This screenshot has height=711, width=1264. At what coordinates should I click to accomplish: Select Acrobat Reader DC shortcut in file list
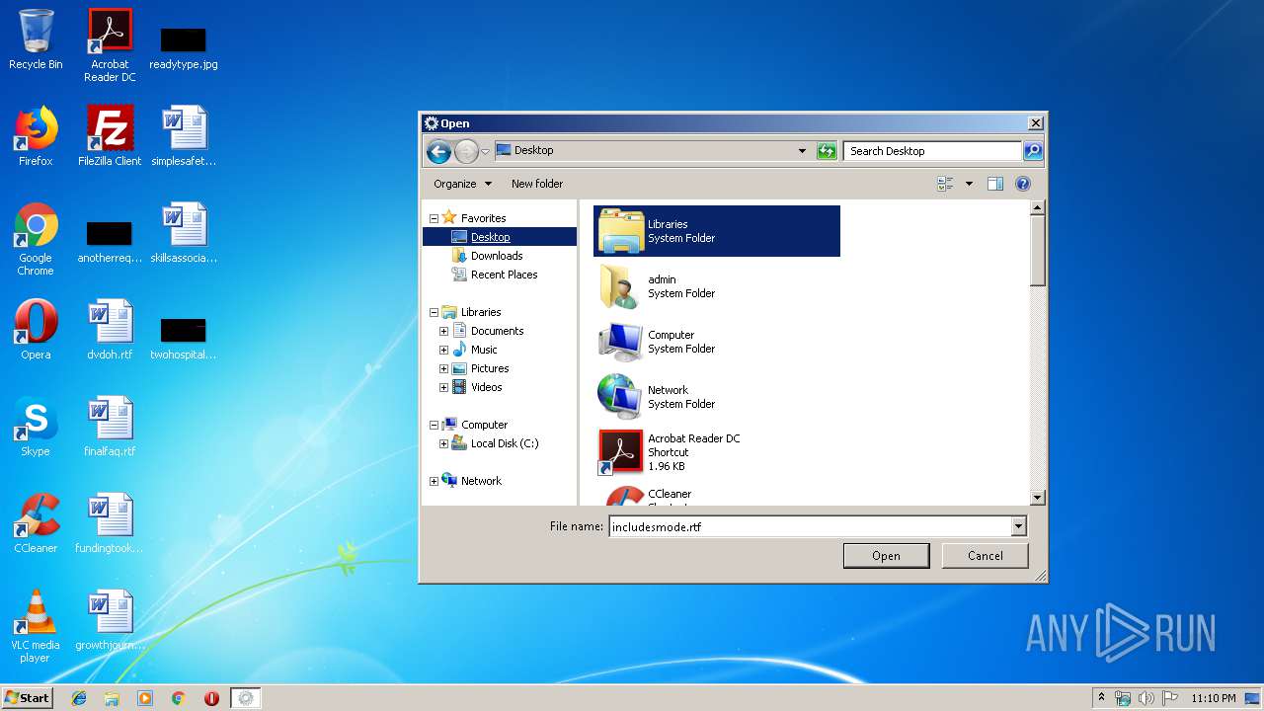717,452
